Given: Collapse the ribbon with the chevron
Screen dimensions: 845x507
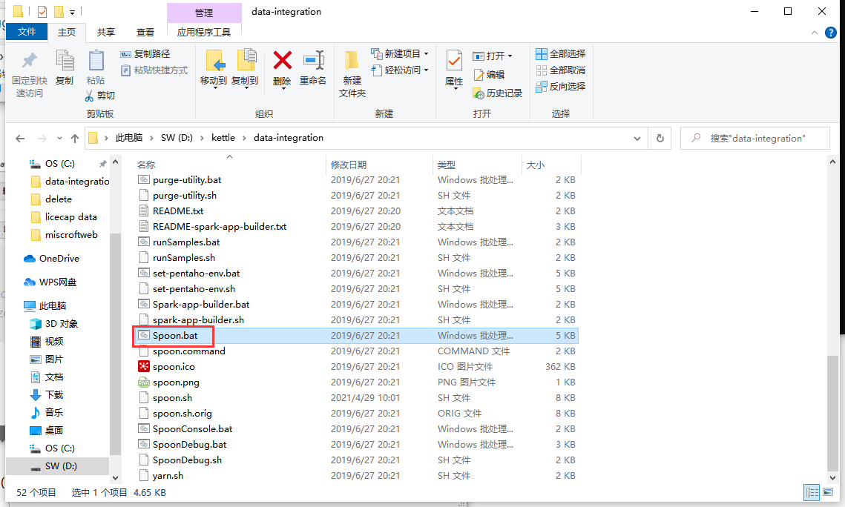Looking at the screenshot, I should (815, 33).
